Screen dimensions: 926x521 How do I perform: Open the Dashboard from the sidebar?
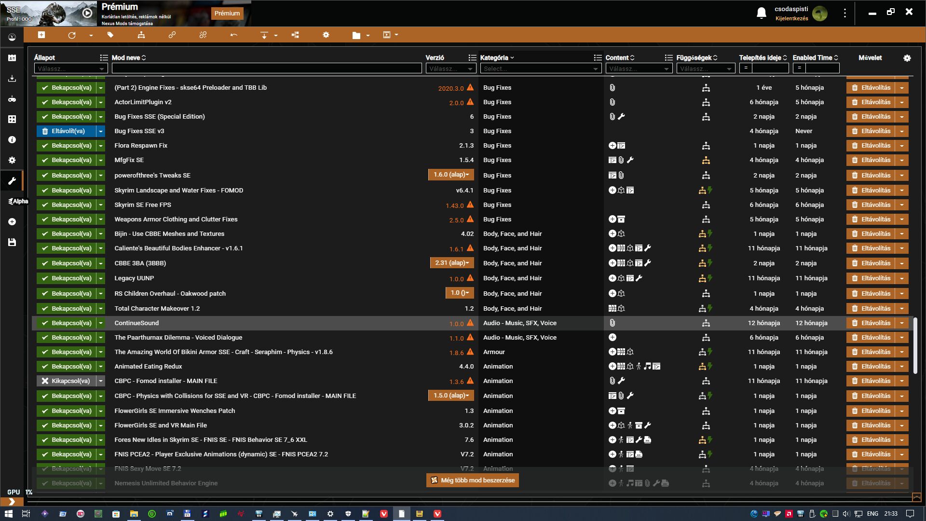12,37
